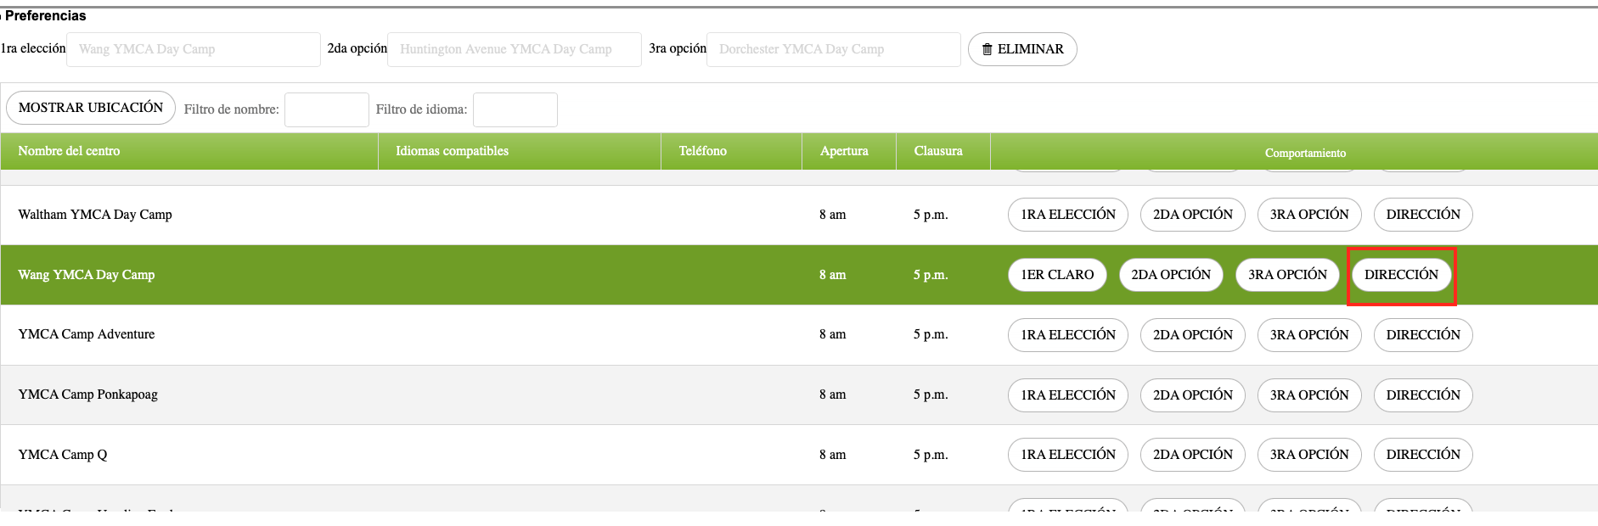Select 3RA OPCIÓN for YMCA Camp Adventure
1598x526 pixels.
[1309, 335]
